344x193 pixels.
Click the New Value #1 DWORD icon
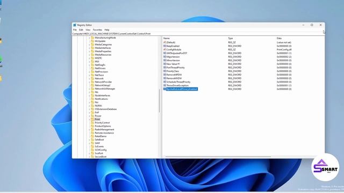(x=164, y=64)
